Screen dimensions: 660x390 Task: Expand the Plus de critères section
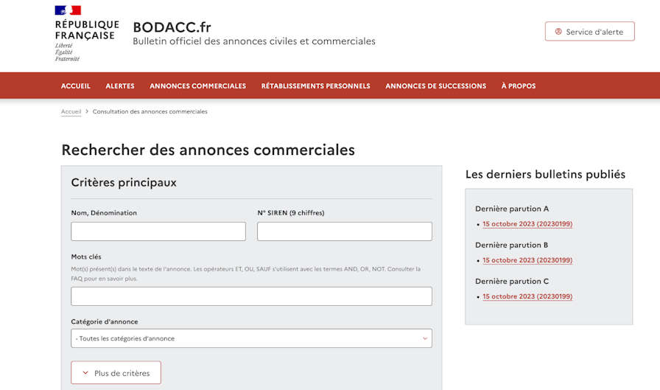click(116, 373)
